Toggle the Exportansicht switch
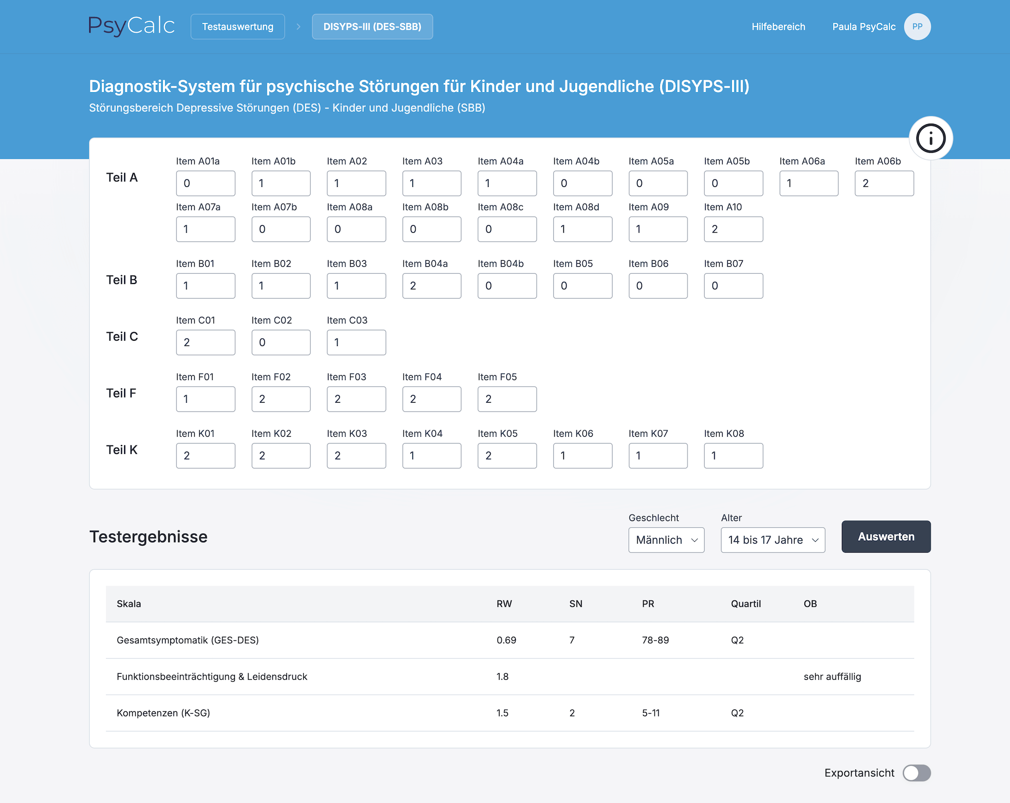The image size is (1010, 803). coord(916,772)
